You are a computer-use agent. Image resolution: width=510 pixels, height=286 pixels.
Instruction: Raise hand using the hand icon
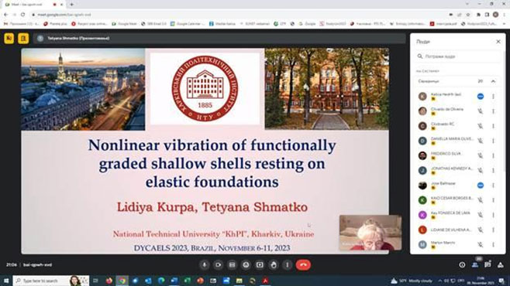tap(274, 265)
